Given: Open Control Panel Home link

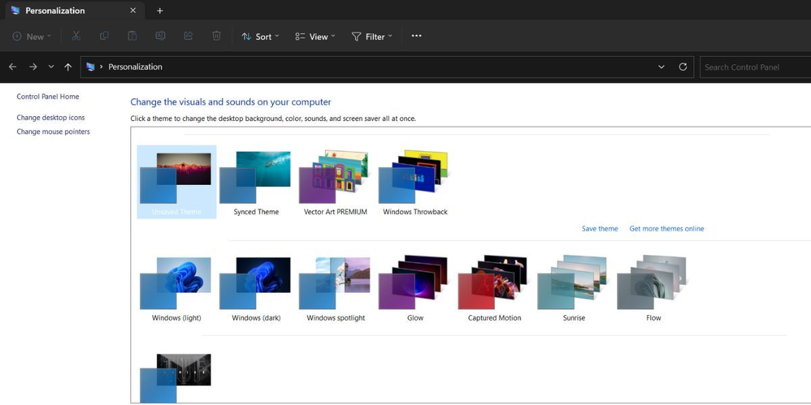Looking at the screenshot, I should tap(48, 97).
